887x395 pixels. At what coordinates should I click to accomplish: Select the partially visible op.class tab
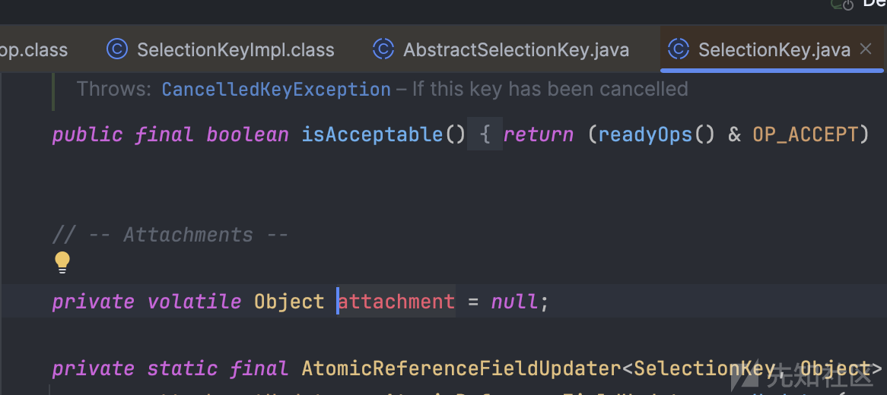pos(34,49)
